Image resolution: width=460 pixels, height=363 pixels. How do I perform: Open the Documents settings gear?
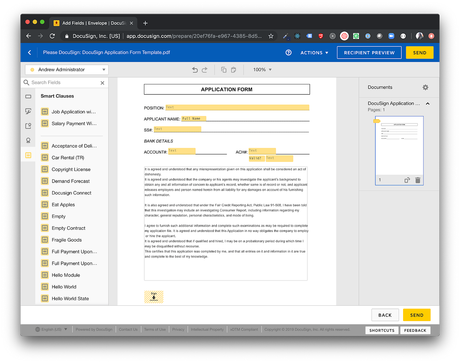(425, 87)
